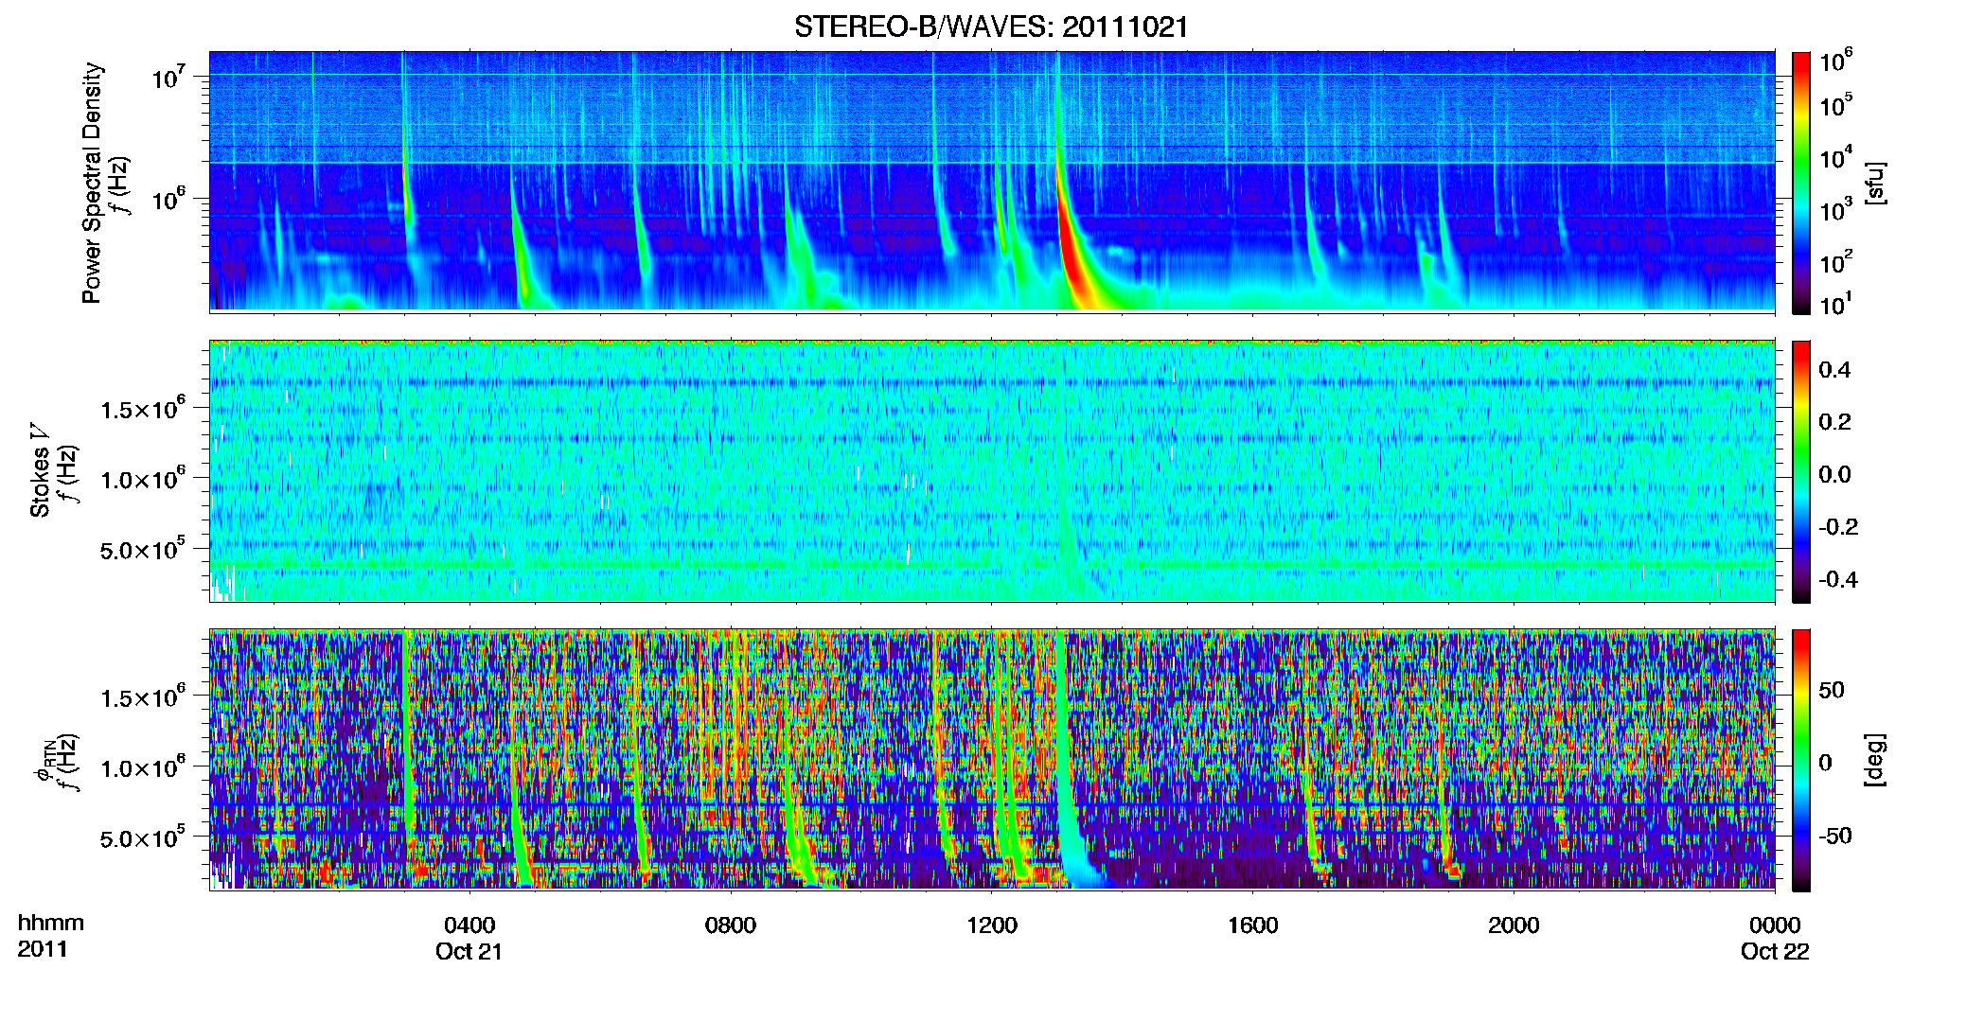Click the "-50" value on the degrees colorbar
Image resolution: width=1984 pixels, height=1022 pixels.
coord(1833,836)
